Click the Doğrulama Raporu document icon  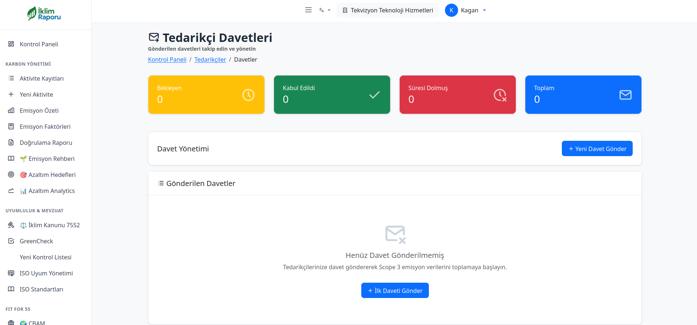(x=11, y=142)
